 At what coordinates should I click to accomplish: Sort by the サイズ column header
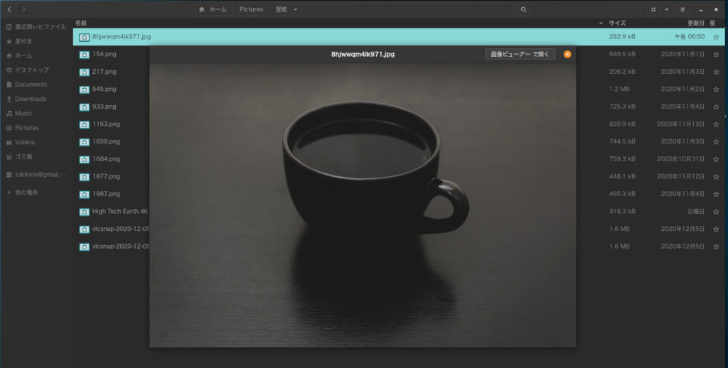(617, 23)
